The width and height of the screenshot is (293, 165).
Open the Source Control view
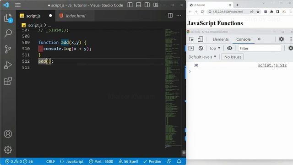[x=8, y=49]
